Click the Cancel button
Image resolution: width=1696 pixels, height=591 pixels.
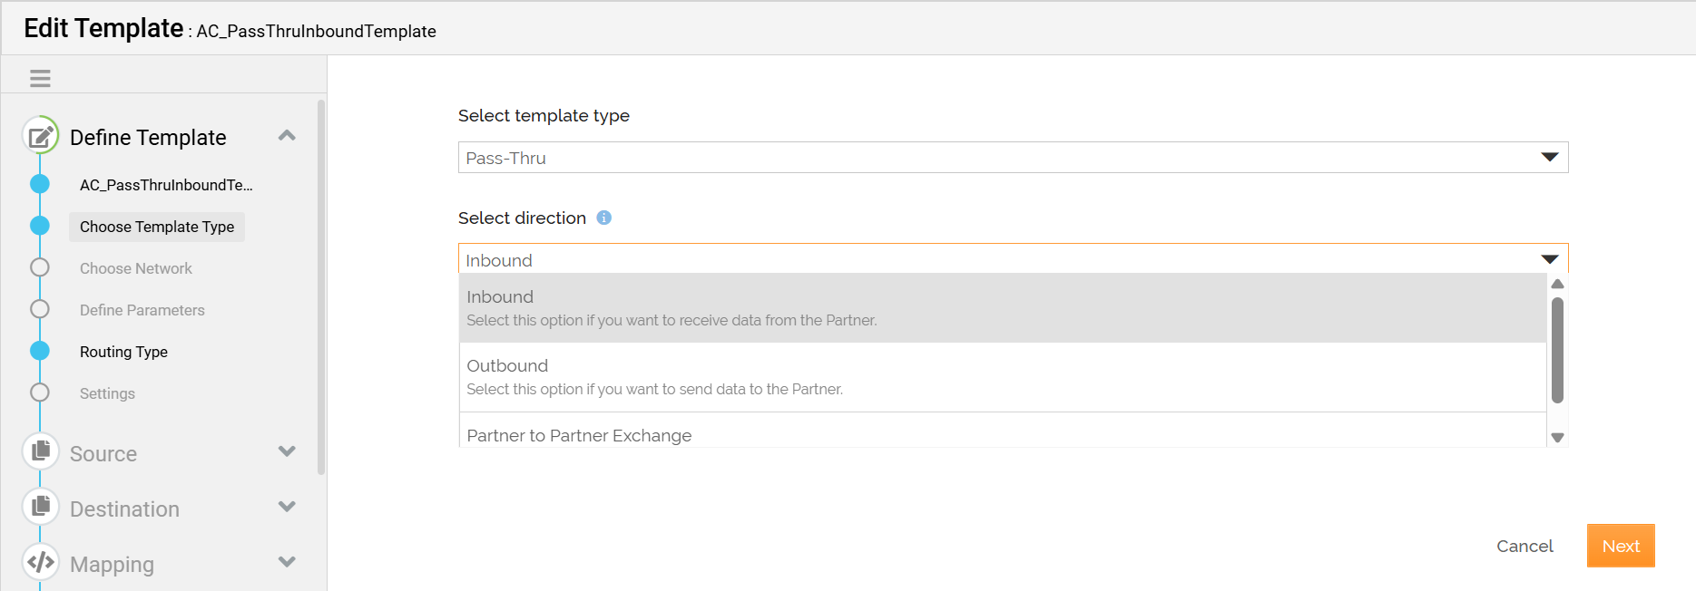coord(1524,546)
